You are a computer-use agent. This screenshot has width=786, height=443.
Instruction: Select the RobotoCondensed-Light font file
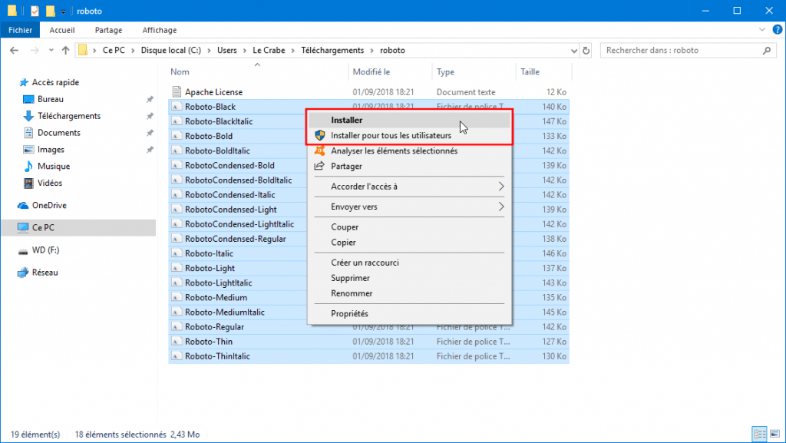pyautogui.click(x=230, y=210)
